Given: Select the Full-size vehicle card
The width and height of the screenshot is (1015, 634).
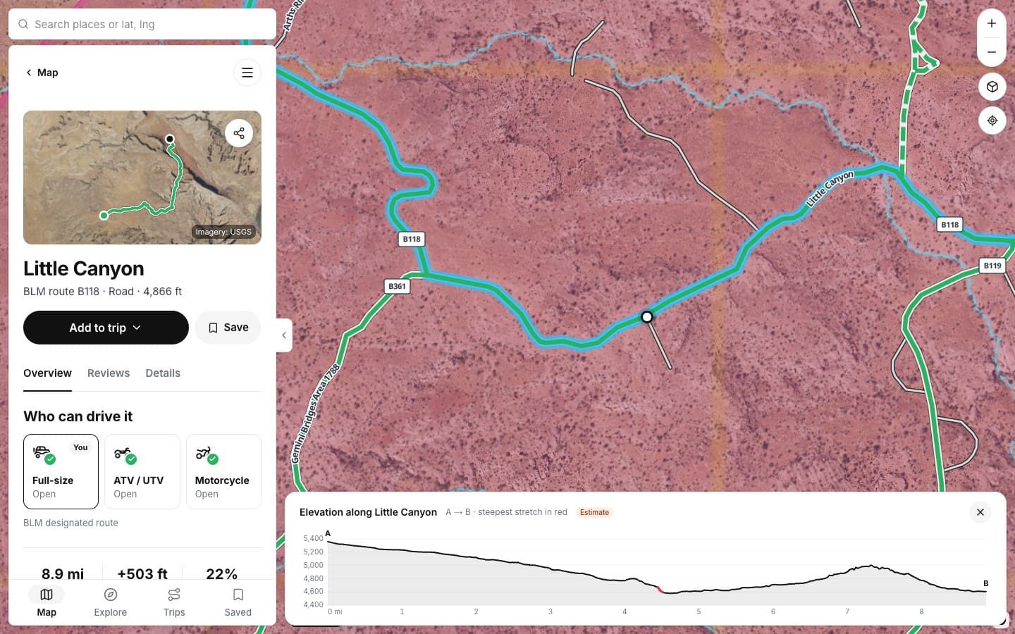Looking at the screenshot, I should 61,471.
